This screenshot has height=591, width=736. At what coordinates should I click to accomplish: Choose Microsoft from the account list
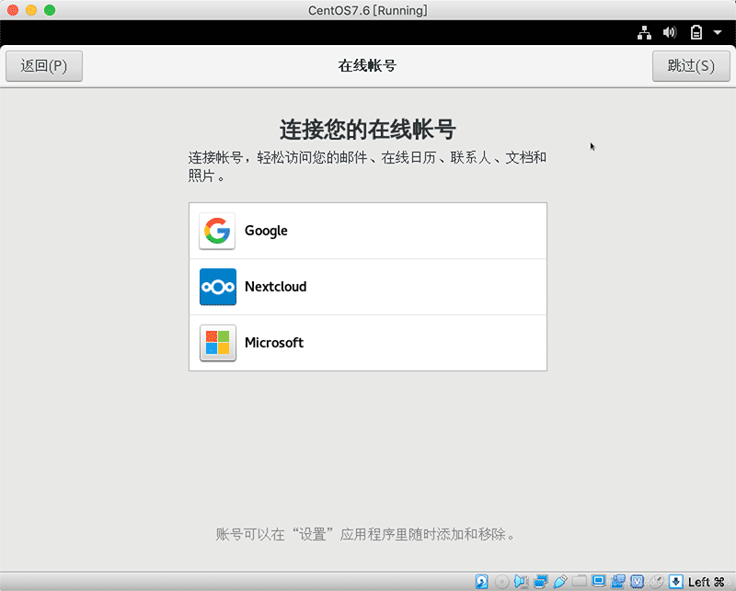(x=367, y=343)
